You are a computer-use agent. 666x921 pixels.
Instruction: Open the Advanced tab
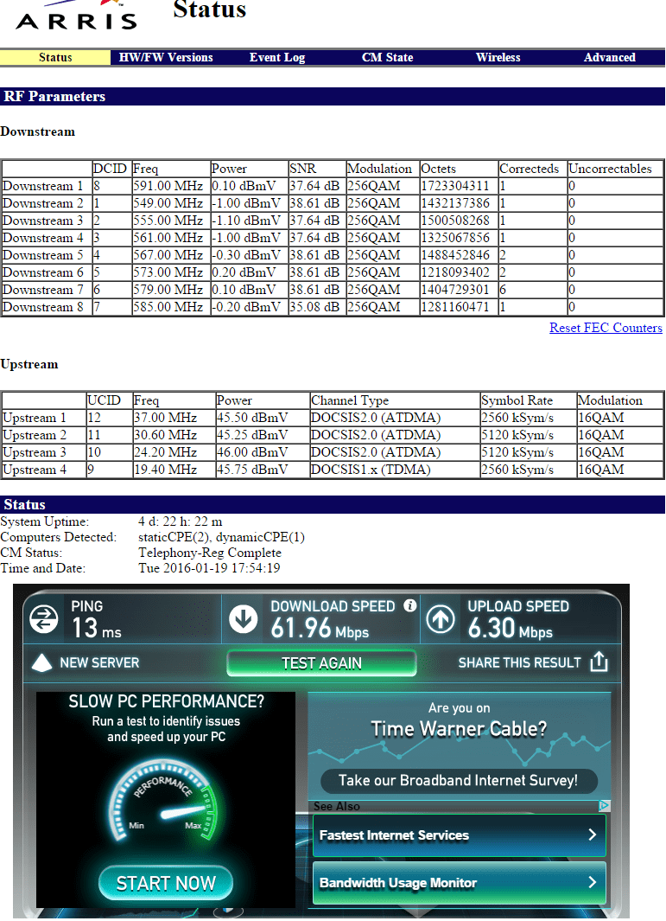click(x=610, y=58)
